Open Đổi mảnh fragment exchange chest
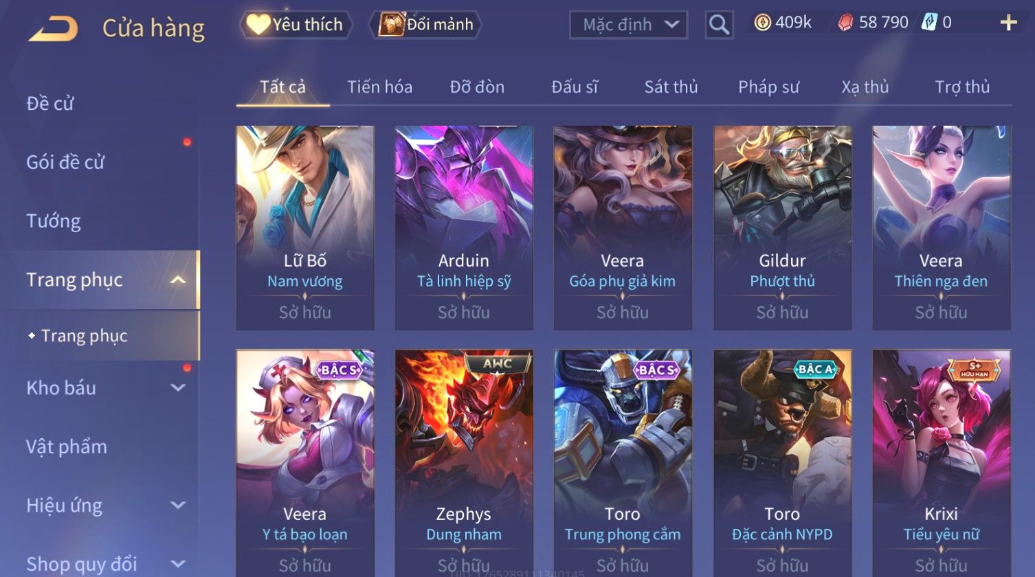 tap(427, 25)
